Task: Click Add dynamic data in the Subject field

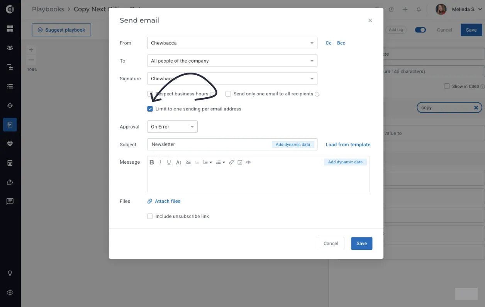Action: point(293,144)
